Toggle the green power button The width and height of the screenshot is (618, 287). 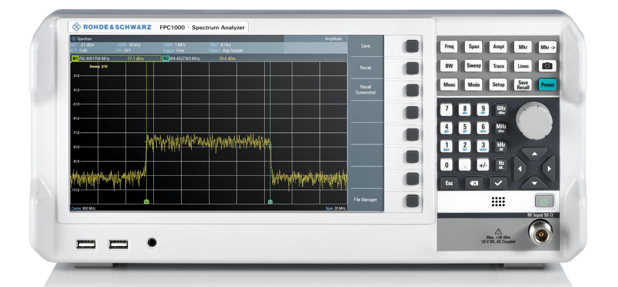pos(544,201)
